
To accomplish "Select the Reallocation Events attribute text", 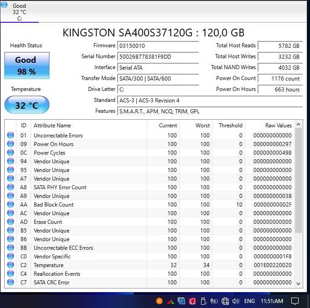I will click(57, 274).
